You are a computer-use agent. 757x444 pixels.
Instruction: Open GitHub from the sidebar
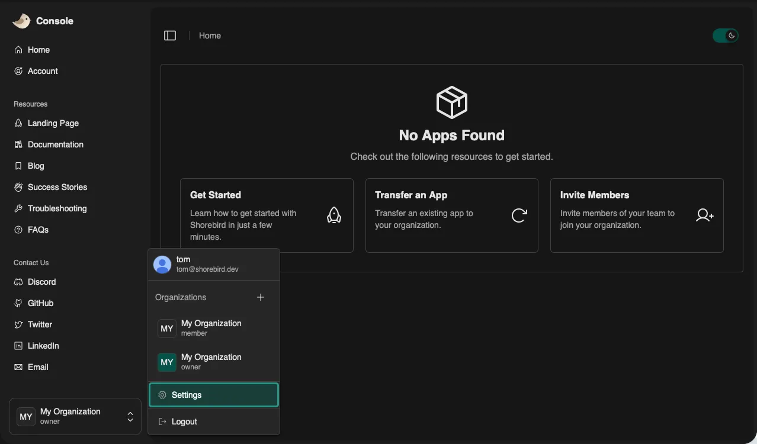tap(40, 303)
